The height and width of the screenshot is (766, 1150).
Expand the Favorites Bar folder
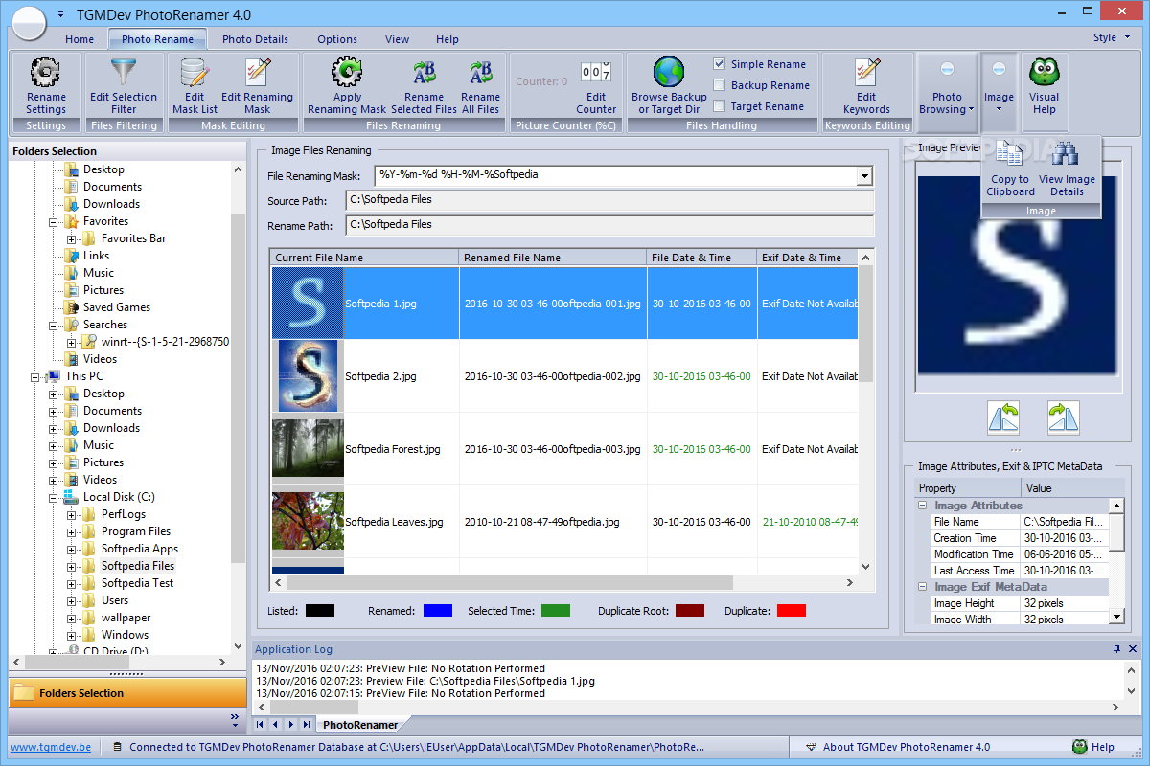coord(72,238)
